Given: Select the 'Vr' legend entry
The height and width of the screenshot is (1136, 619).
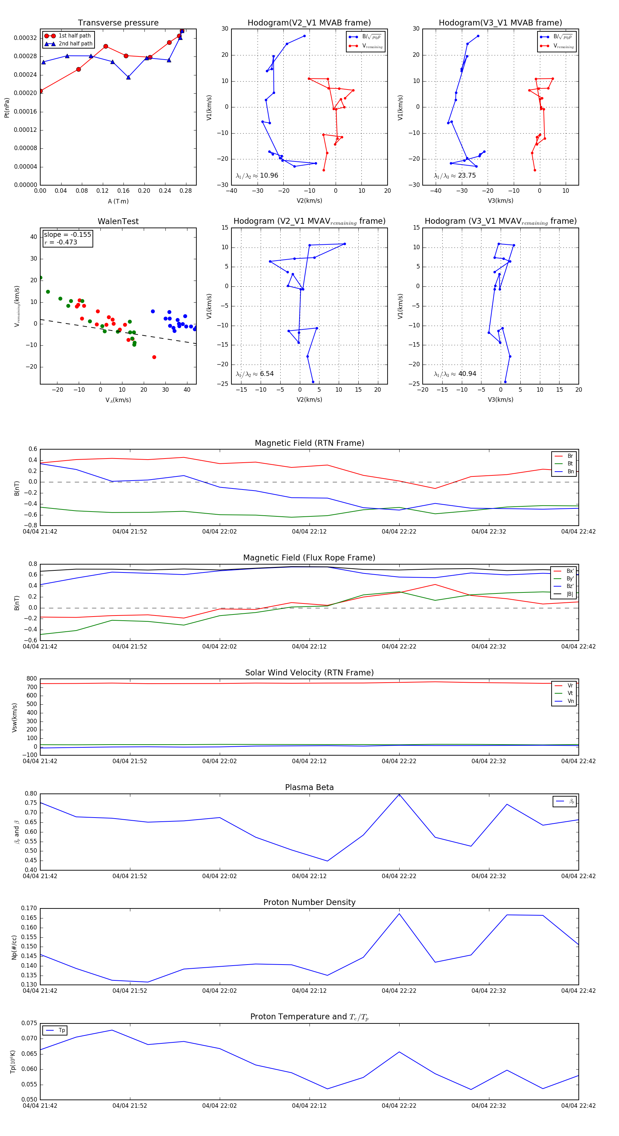Looking at the screenshot, I should pyautogui.click(x=564, y=685).
